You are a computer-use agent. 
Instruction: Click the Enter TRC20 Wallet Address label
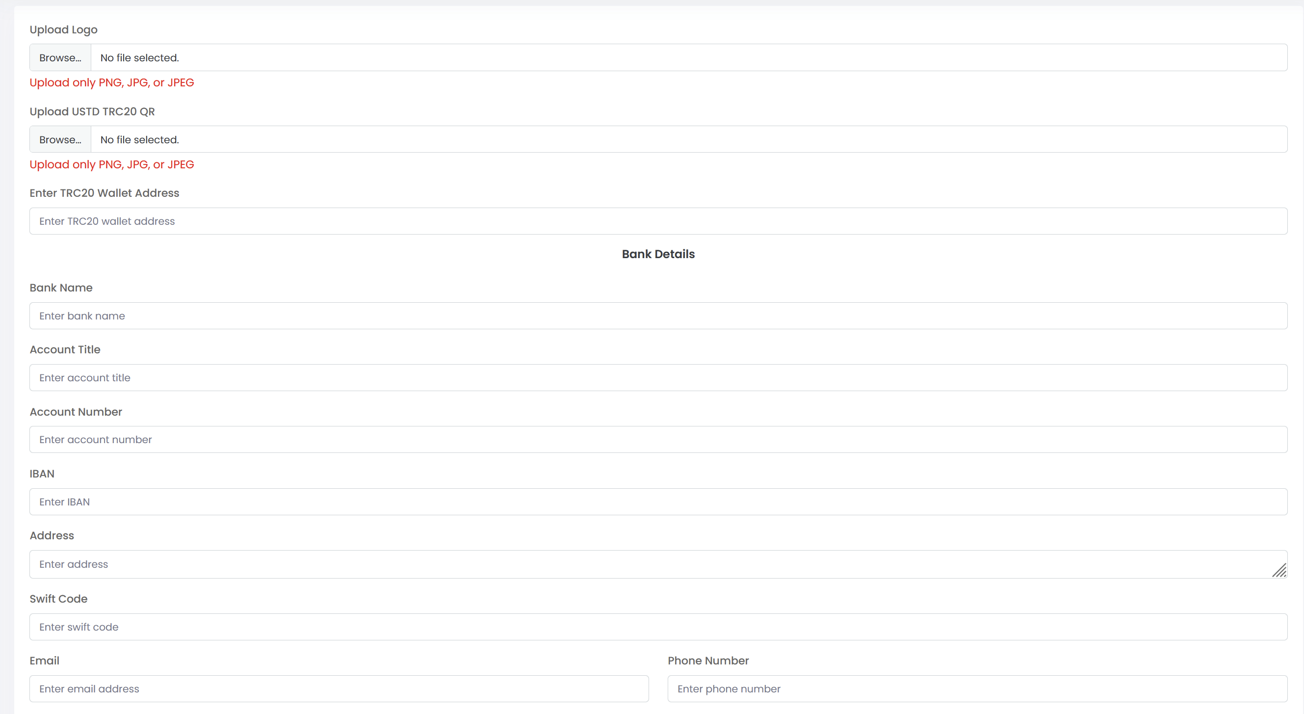104,193
